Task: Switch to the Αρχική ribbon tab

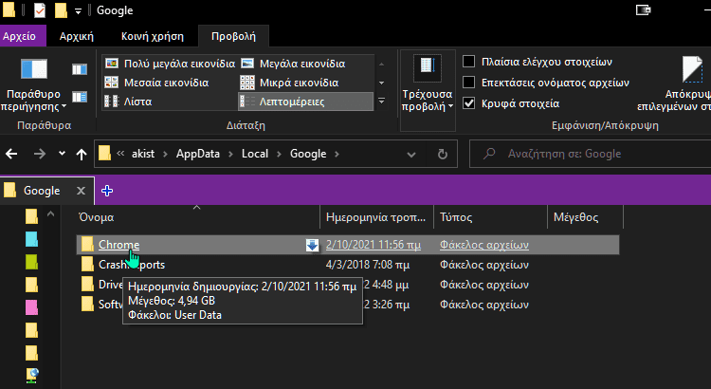Action: click(76, 36)
